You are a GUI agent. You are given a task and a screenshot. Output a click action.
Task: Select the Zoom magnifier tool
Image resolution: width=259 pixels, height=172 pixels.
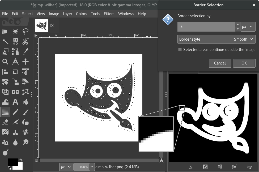tap(5, 62)
